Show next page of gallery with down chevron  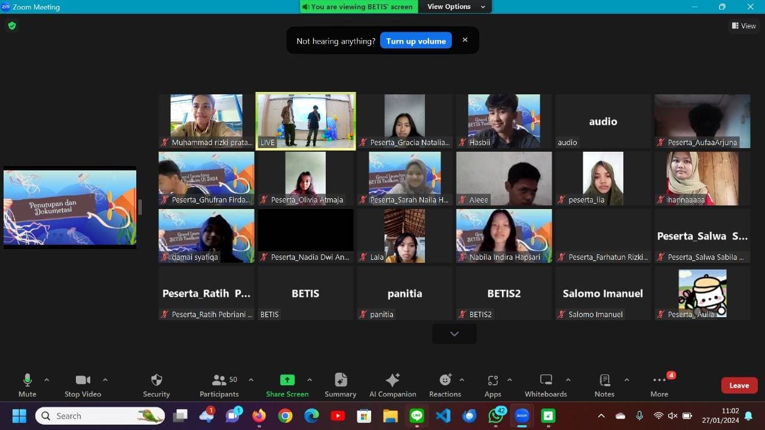click(454, 334)
